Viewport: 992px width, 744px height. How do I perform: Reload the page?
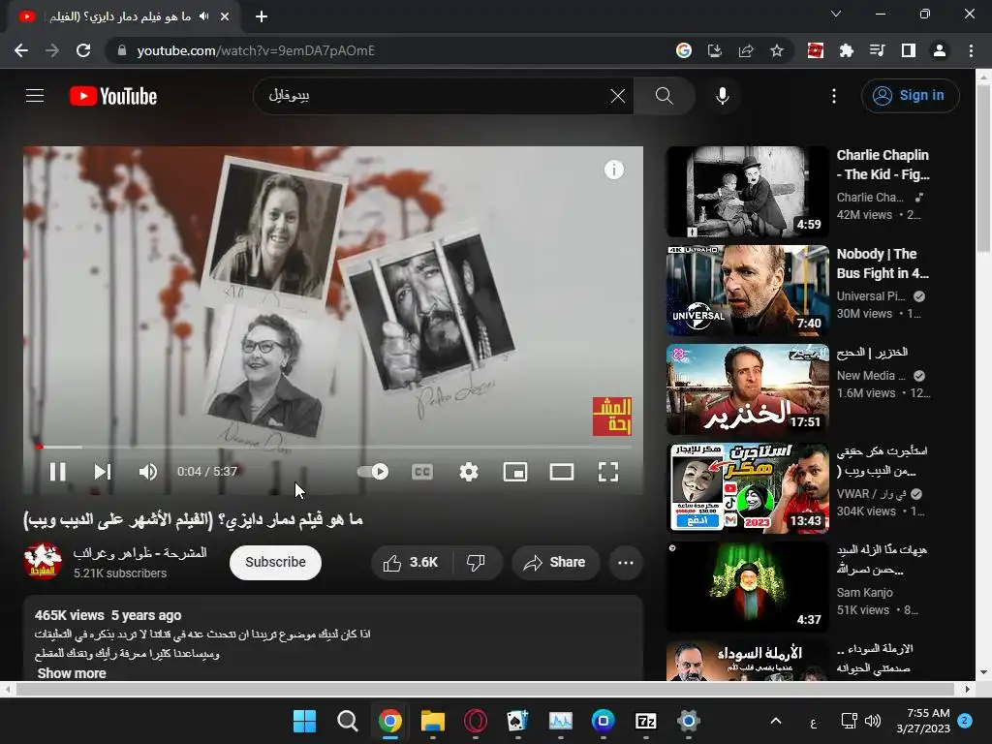click(x=83, y=50)
